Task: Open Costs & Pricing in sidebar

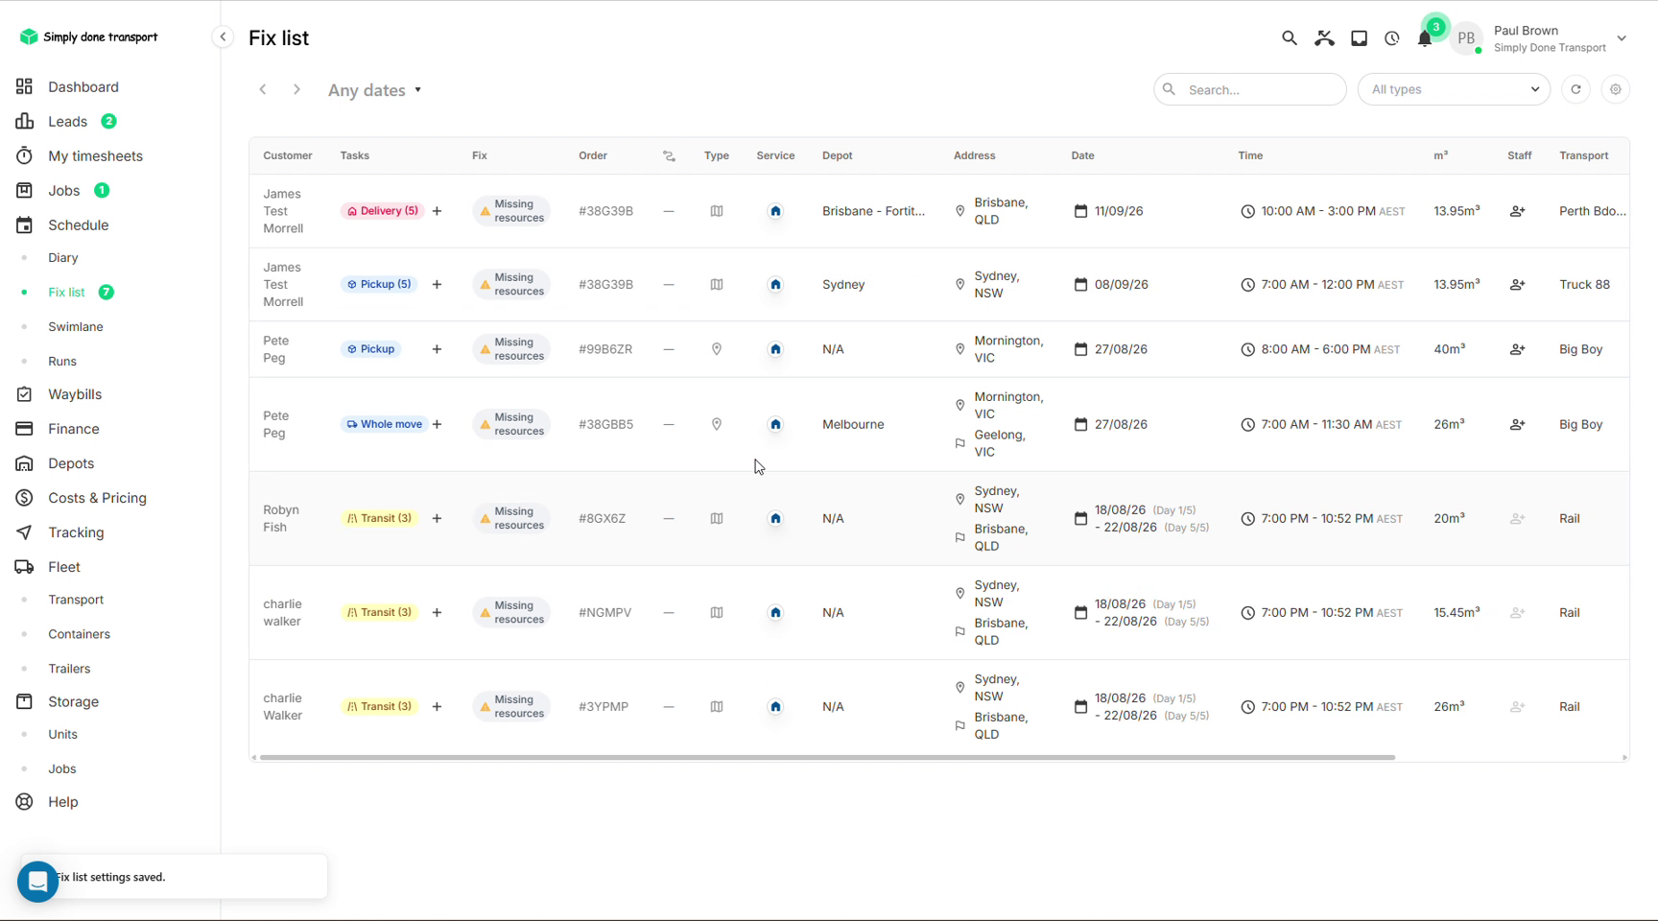Action: pos(97,498)
